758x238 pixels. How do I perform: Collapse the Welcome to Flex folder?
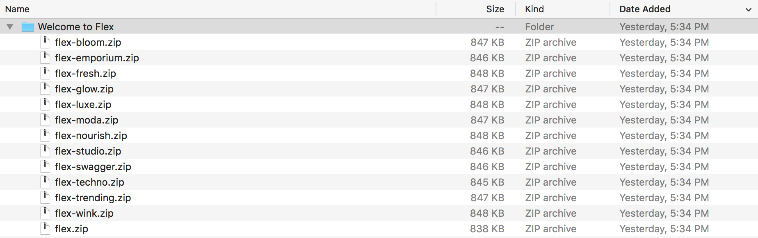10,26
